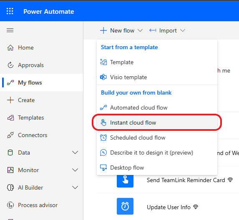Click premium diamond beside Send TeamLink Reminder Card
Image resolution: width=239 pixels, height=220 pixels.
(230, 180)
